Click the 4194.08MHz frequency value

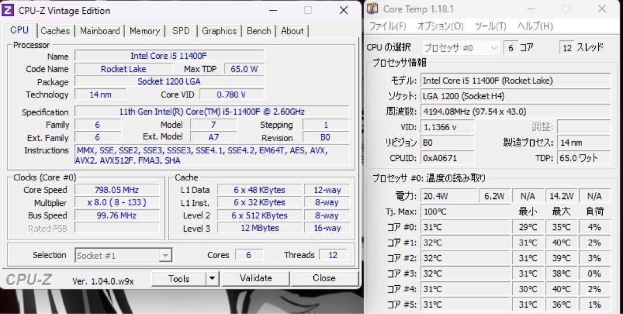click(x=516, y=112)
